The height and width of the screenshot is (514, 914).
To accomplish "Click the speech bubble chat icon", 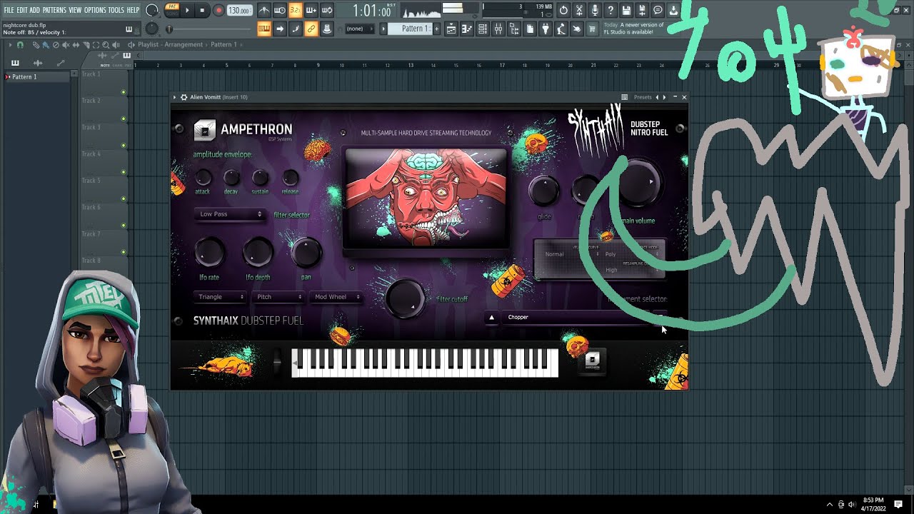I will click(658, 11).
